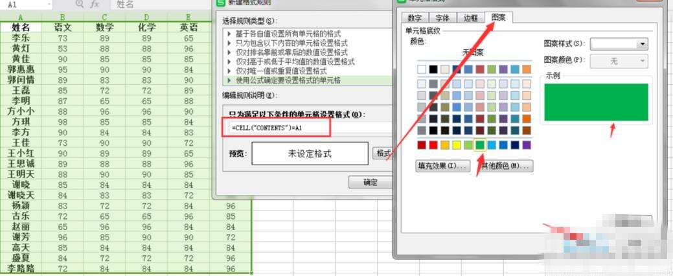This screenshot has height=276, width=673.
Task: Select column A header
Action: point(21,17)
